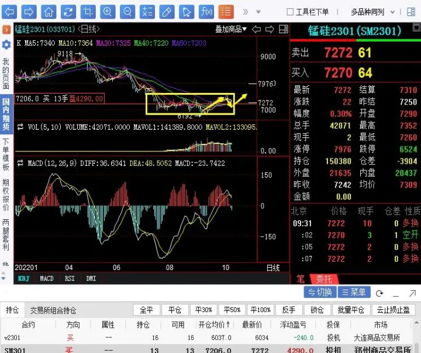
Task: Select 国内期货 sidebar tab
Action: tap(6, 114)
